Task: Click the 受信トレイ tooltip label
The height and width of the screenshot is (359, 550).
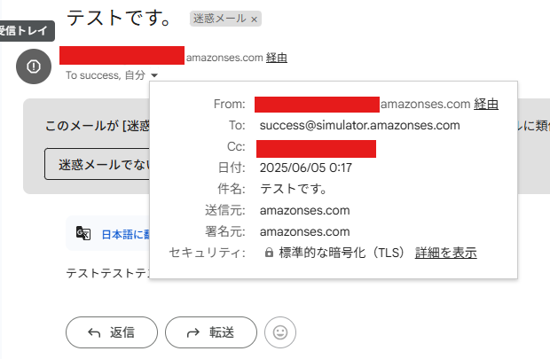Action: 26,31
